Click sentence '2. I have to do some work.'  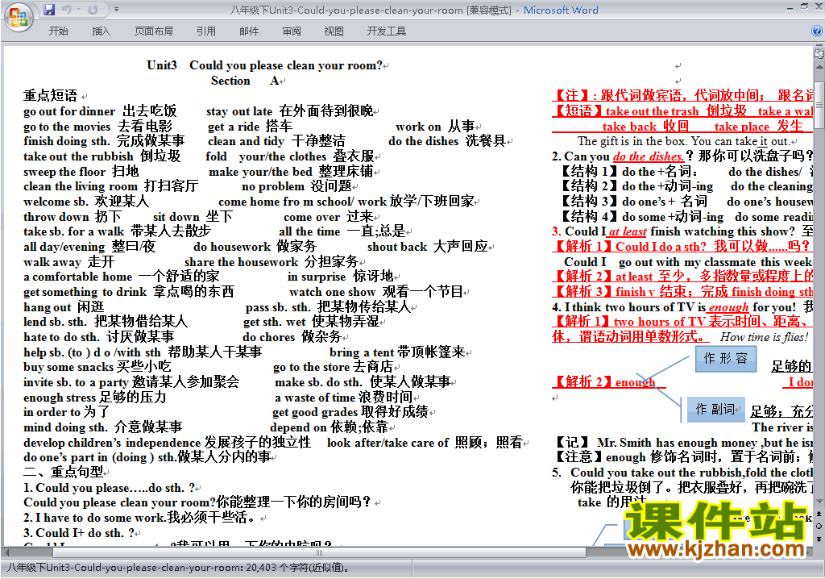[94, 518]
